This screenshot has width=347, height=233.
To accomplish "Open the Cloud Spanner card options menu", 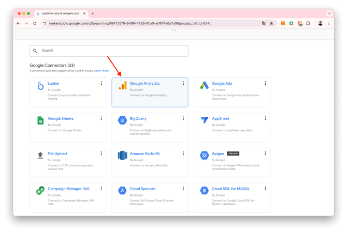I will [x=183, y=189].
